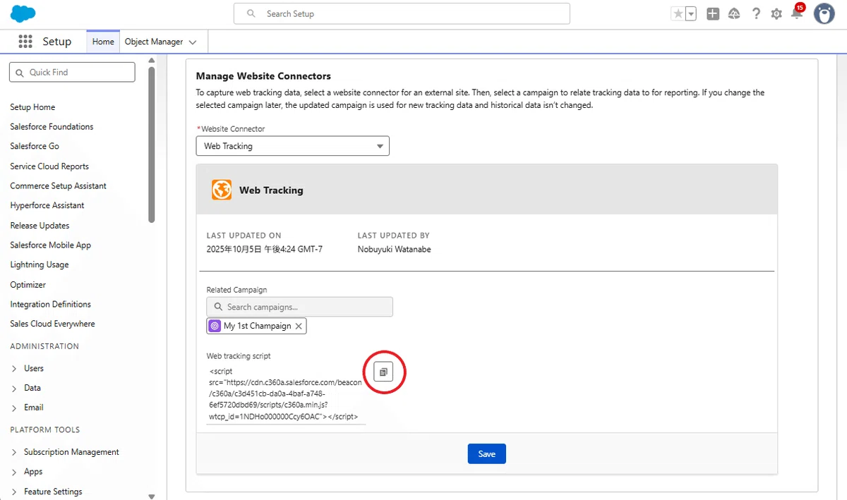Viewport: 847px width, 500px height.
Task: Expand the Users tree node
Action: 14,369
